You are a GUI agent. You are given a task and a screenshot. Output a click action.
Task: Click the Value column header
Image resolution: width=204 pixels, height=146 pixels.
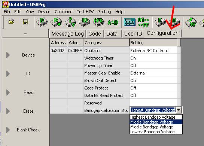[x=75, y=43]
